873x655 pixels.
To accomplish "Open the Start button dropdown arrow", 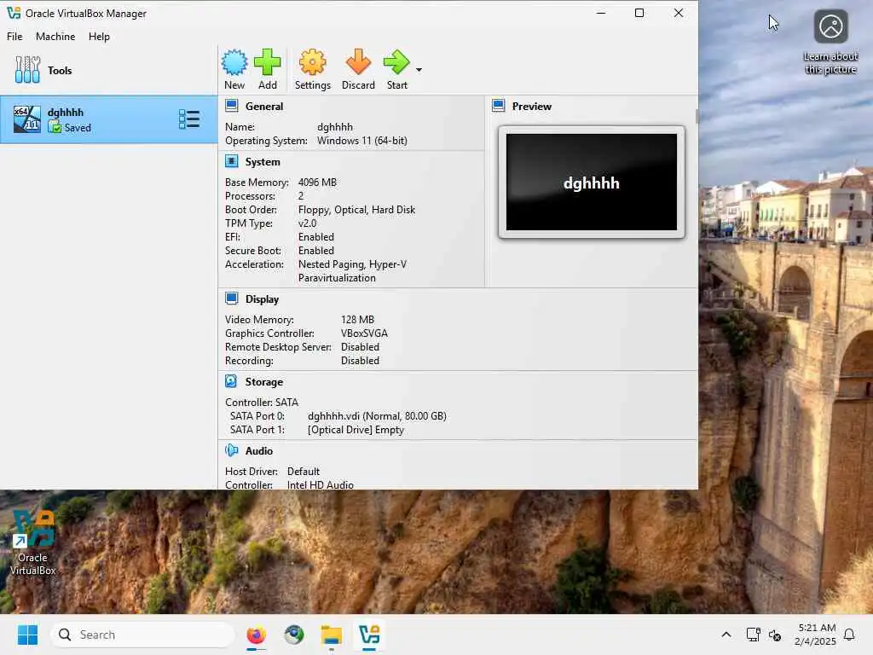I will pos(419,70).
